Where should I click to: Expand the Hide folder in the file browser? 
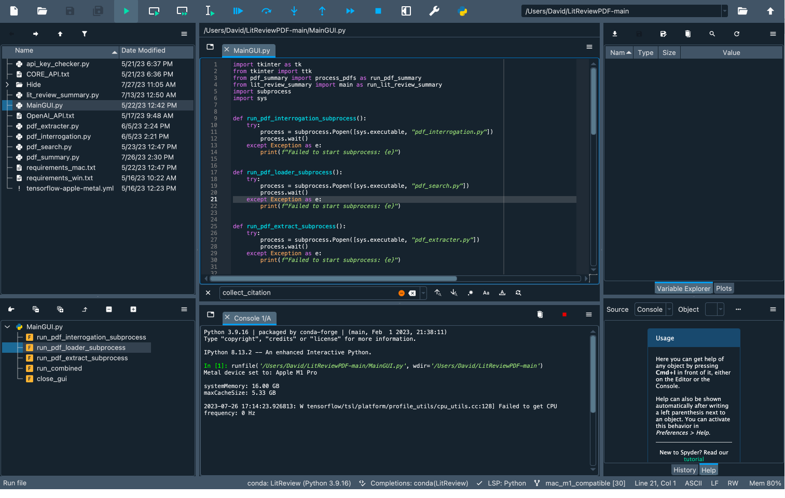click(x=7, y=84)
